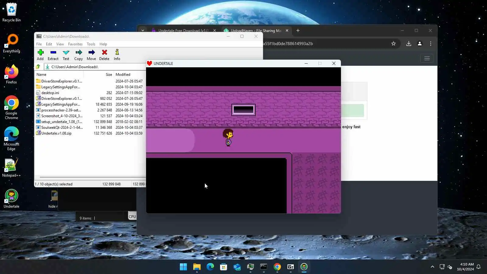Sort the 7-Zip list by Modified column
487x274 pixels.
coord(129,75)
